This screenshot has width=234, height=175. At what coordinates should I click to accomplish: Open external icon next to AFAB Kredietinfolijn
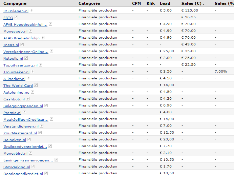coord(43,38)
